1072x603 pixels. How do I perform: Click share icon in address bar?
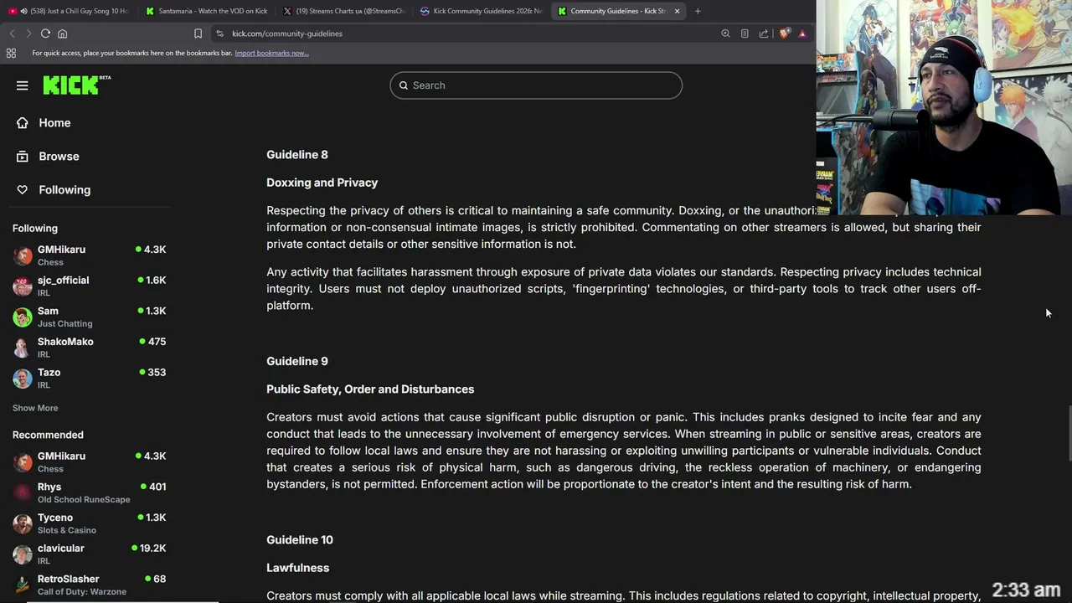(x=764, y=33)
